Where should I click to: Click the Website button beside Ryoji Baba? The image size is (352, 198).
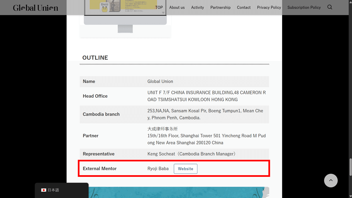[186, 169]
